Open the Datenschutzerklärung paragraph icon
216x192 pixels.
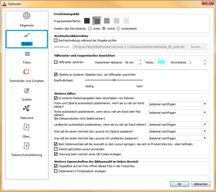click(x=26, y=146)
